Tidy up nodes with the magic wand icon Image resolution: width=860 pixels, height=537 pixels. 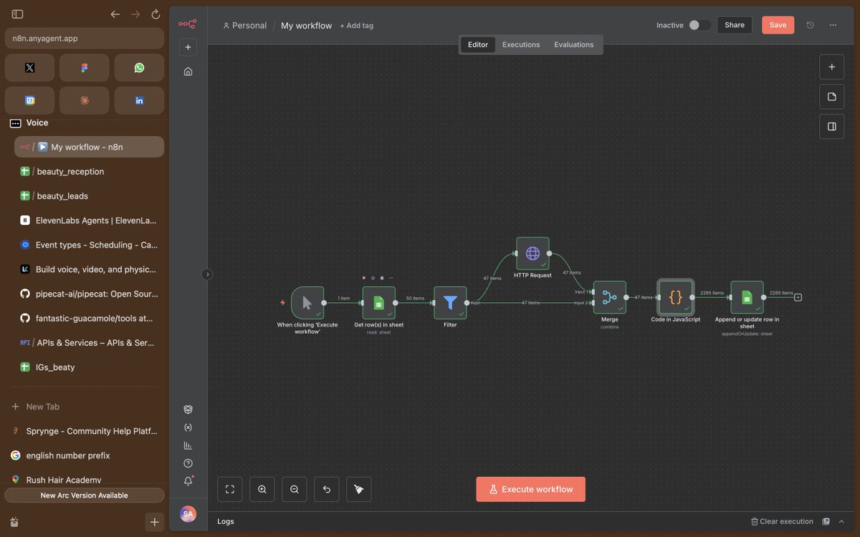[358, 489]
